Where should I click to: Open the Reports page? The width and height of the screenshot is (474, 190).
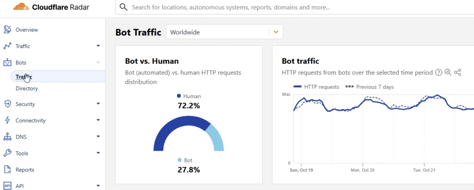(x=25, y=170)
